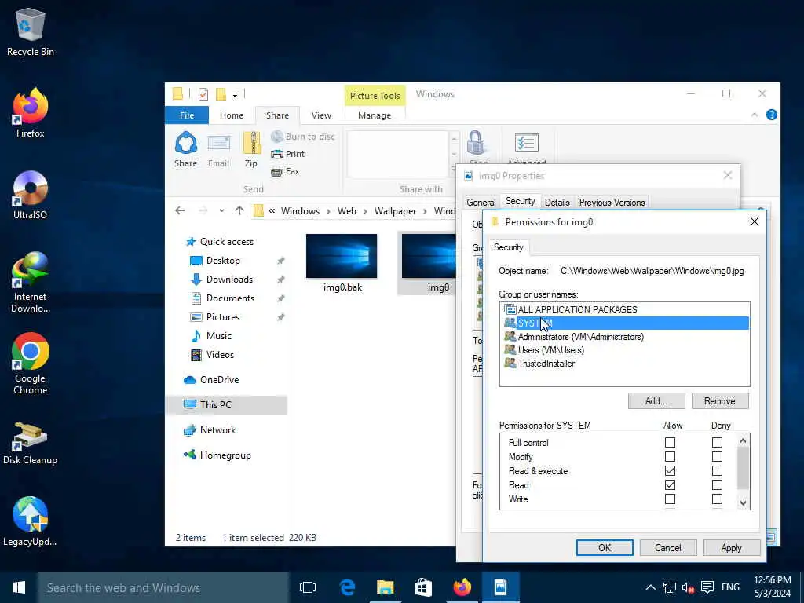Click the Remove button

[x=719, y=401]
